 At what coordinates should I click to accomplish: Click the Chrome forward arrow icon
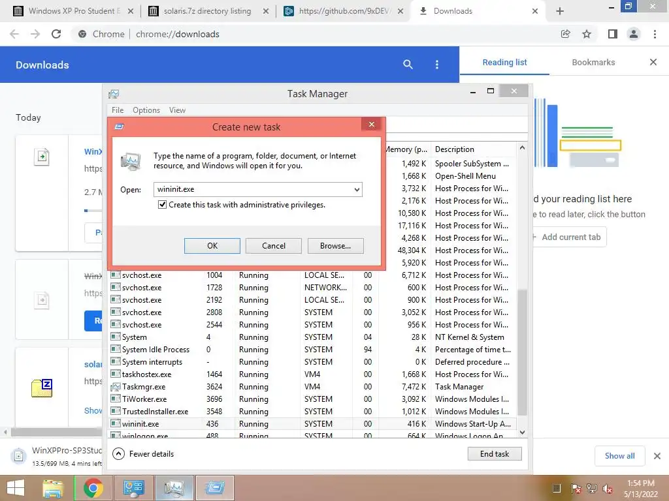pyautogui.click(x=35, y=34)
